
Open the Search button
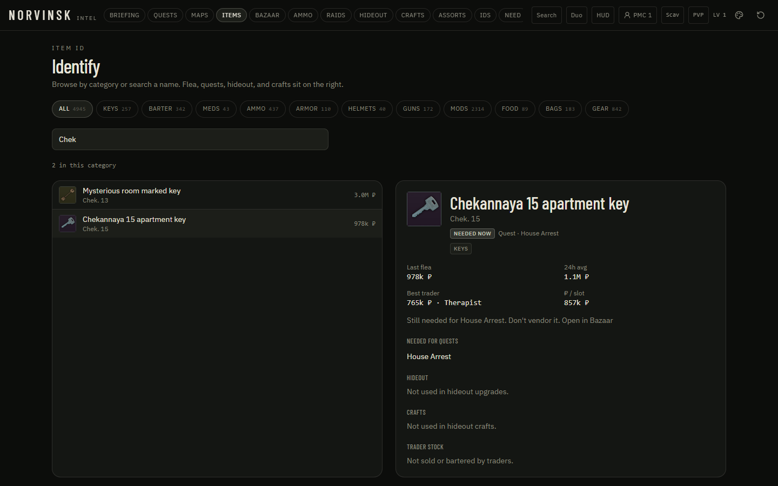click(547, 15)
